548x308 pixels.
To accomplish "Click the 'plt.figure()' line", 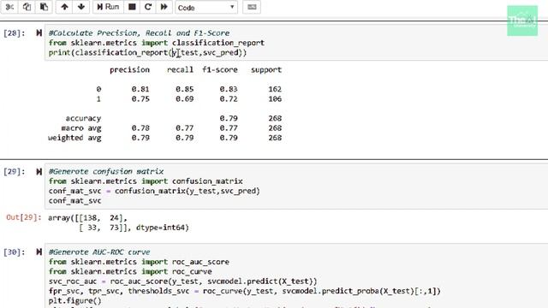I will 74,300.
